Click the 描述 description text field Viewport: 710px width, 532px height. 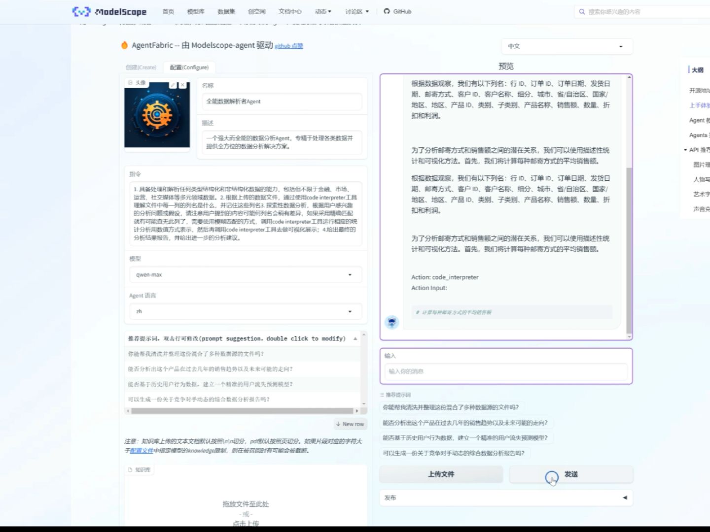[x=282, y=142]
